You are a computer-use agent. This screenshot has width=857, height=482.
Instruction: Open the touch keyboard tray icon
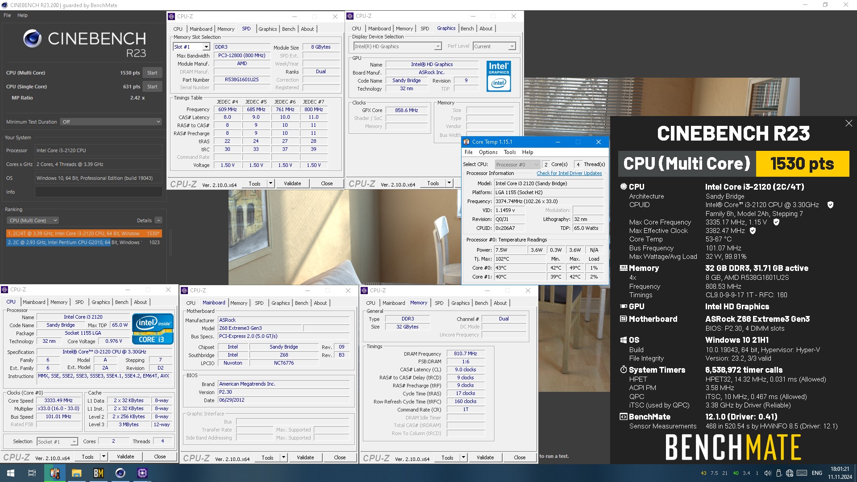(x=802, y=473)
